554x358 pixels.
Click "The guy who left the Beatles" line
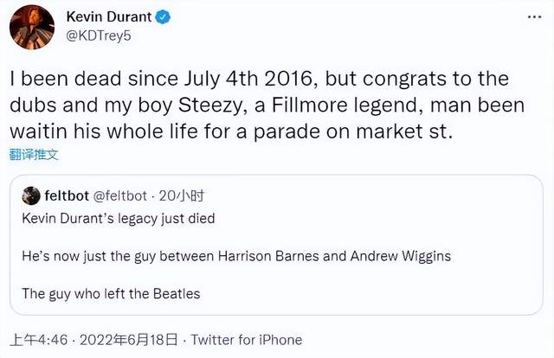[x=111, y=293]
